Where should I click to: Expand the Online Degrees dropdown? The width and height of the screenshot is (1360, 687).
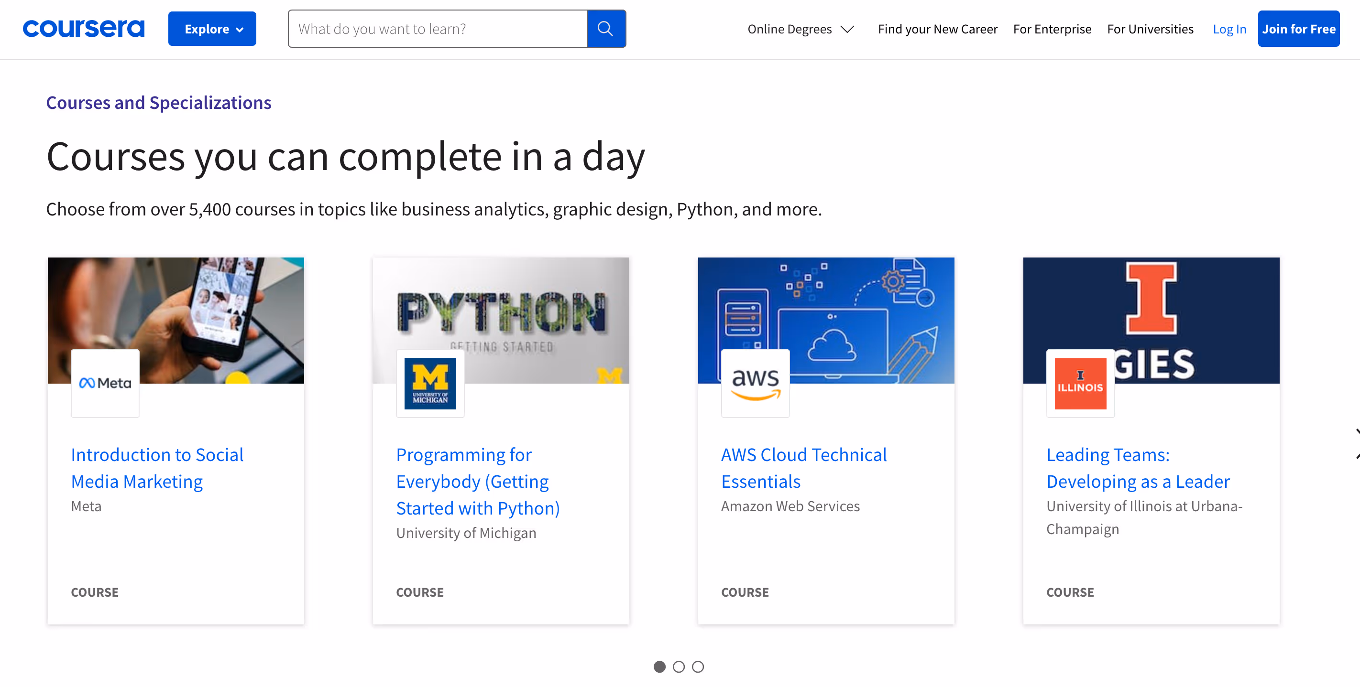click(x=790, y=29)
